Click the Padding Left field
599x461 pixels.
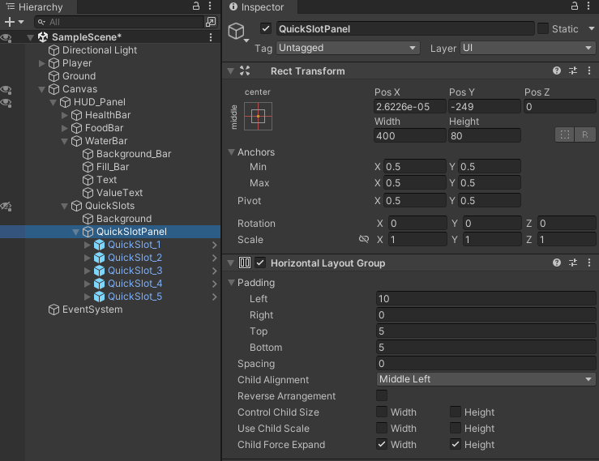coord(486,299)
